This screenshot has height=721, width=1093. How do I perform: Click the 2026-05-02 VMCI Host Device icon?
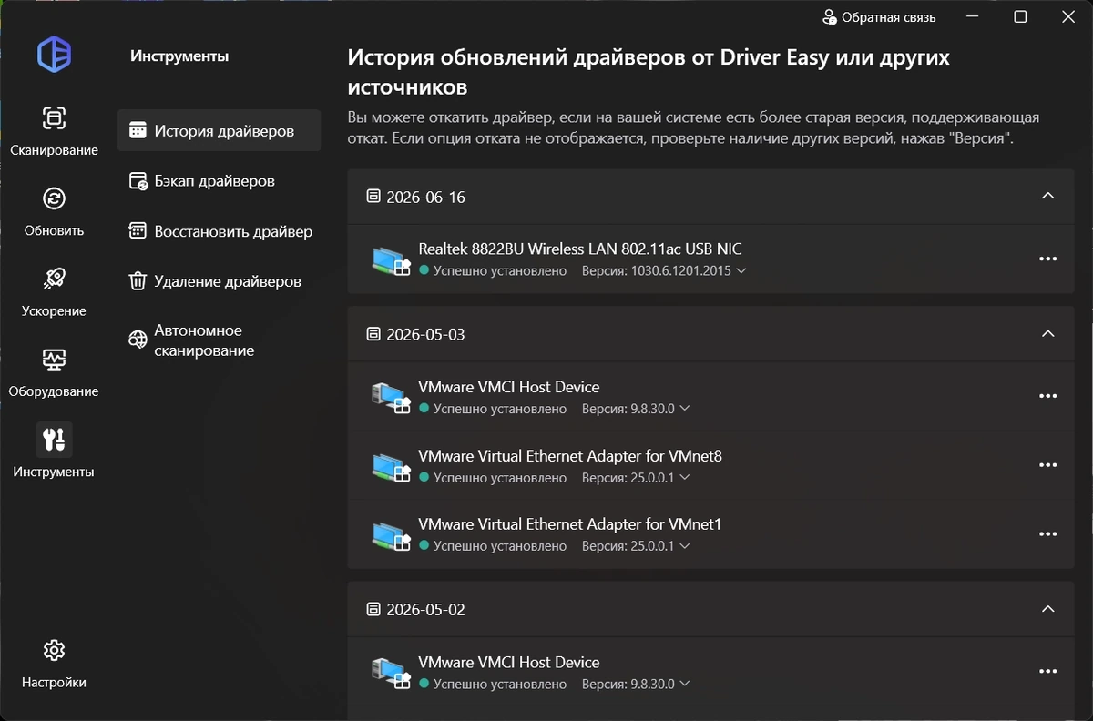click(x=392, y=672)
